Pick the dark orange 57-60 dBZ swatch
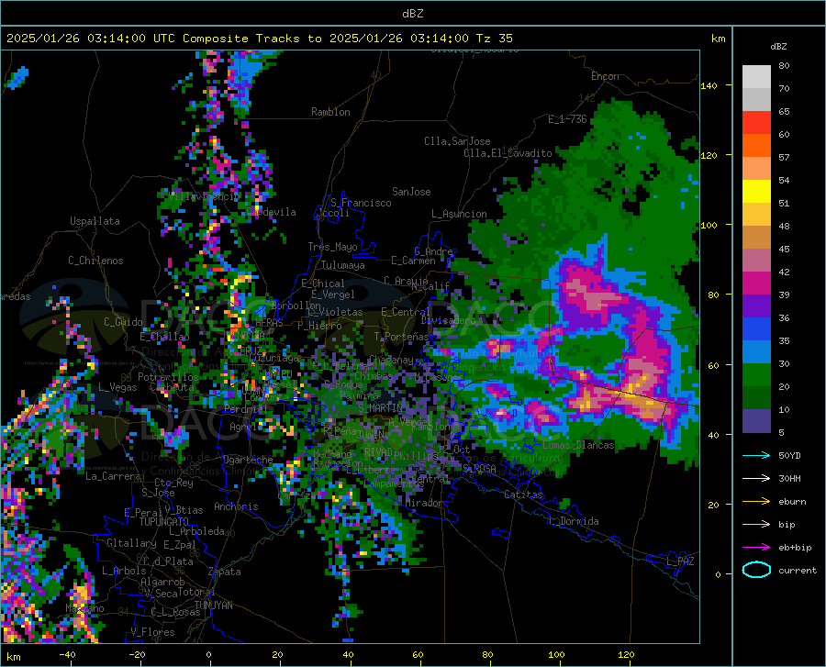826x667 pixels. tap(756, 146)
